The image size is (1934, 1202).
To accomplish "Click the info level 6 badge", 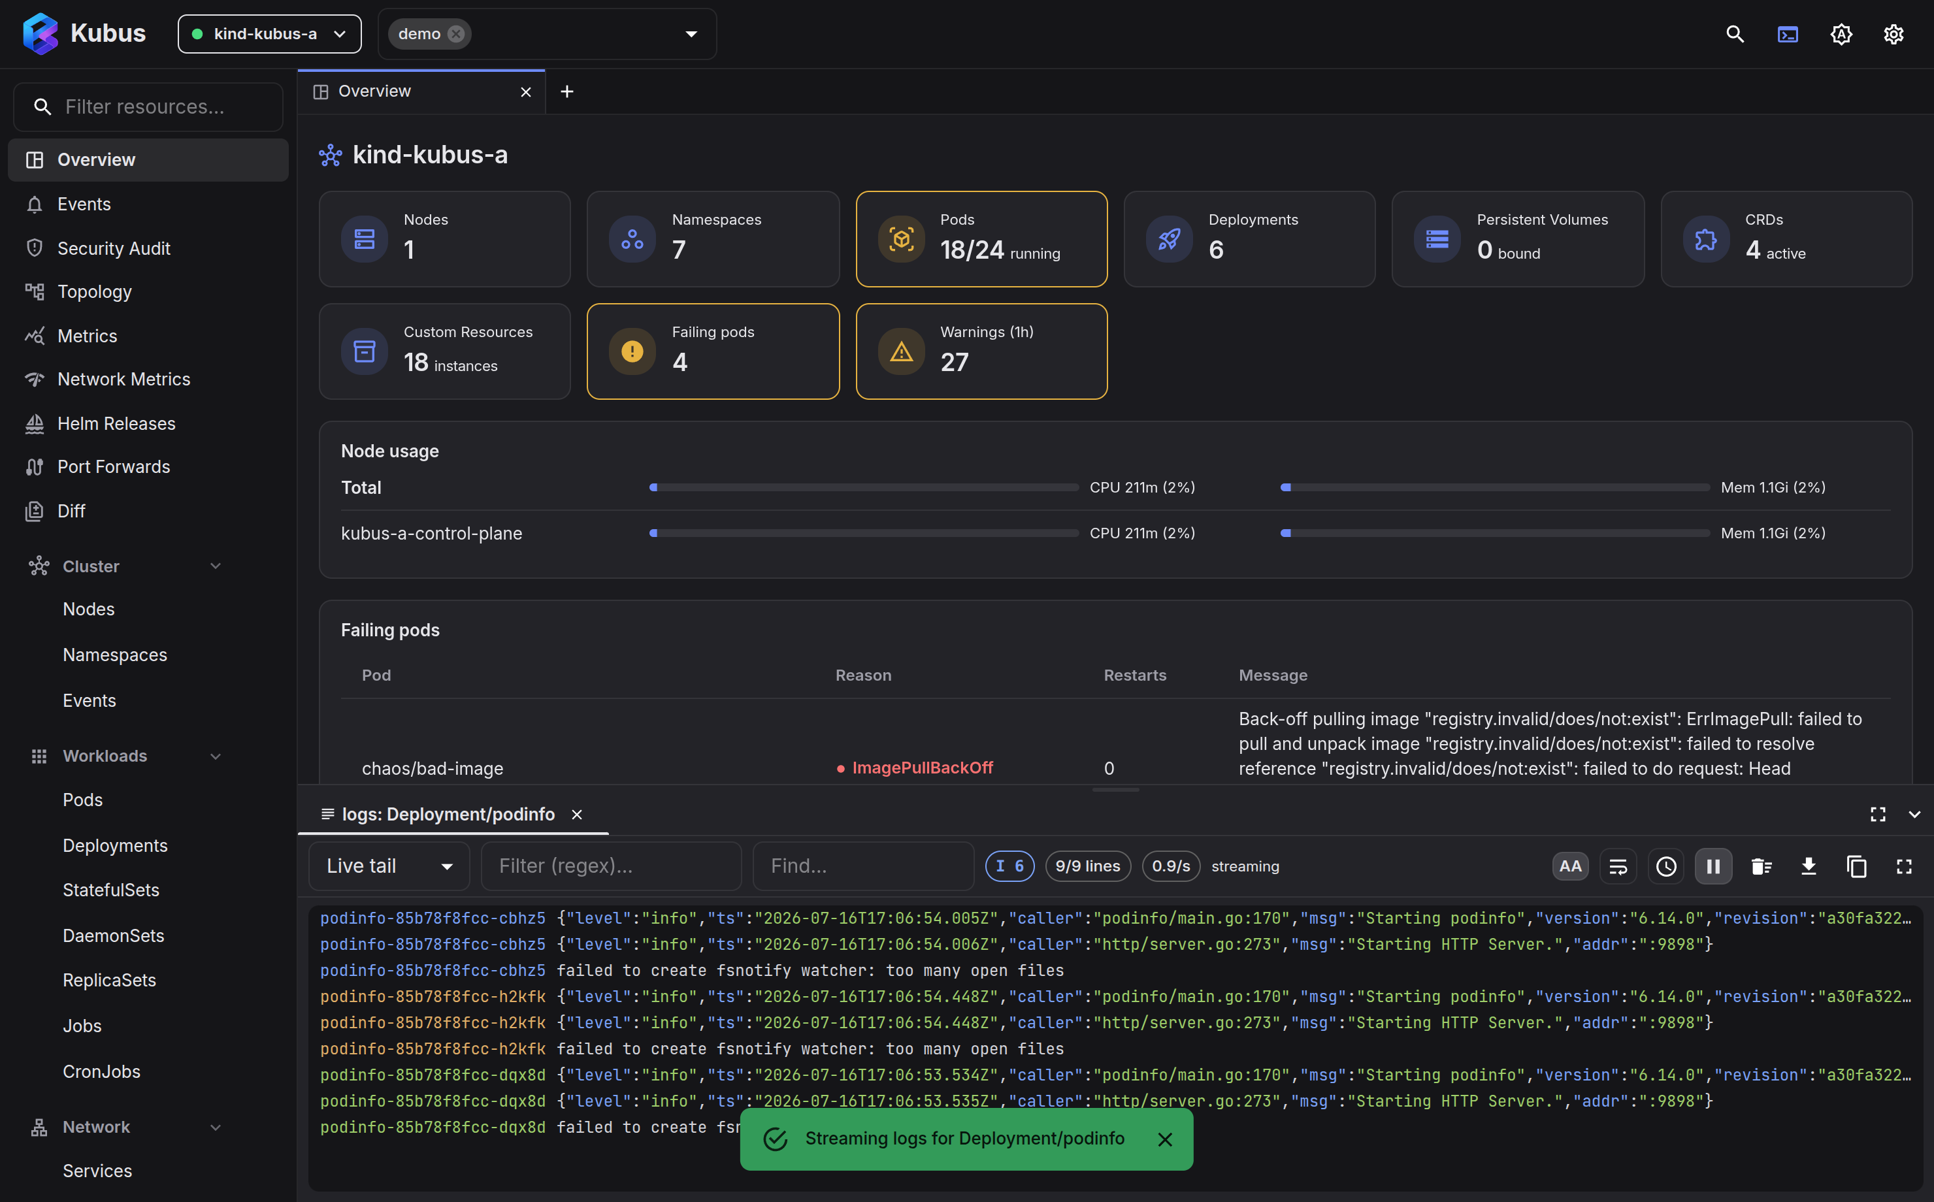I will (1009, 866).
